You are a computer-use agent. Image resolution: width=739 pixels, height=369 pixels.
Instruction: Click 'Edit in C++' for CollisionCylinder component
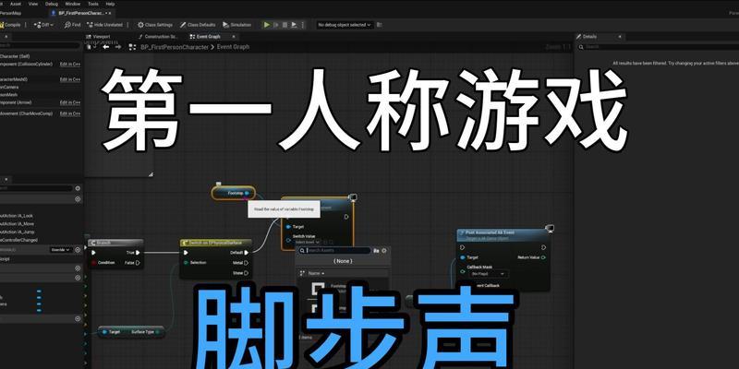click(70, 64)
